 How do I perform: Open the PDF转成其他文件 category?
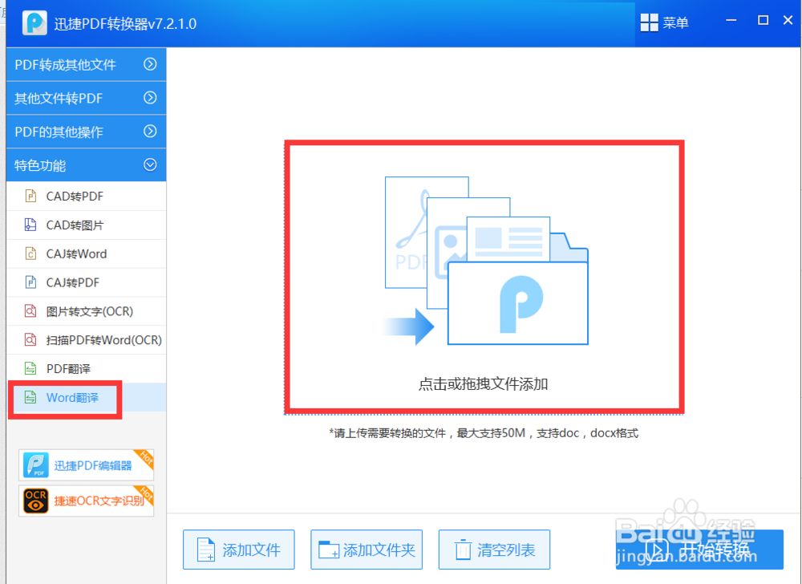pyautogui.click(x=86, y=64)
